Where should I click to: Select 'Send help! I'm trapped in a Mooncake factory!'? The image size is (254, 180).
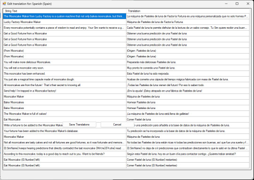coord(64,91)
